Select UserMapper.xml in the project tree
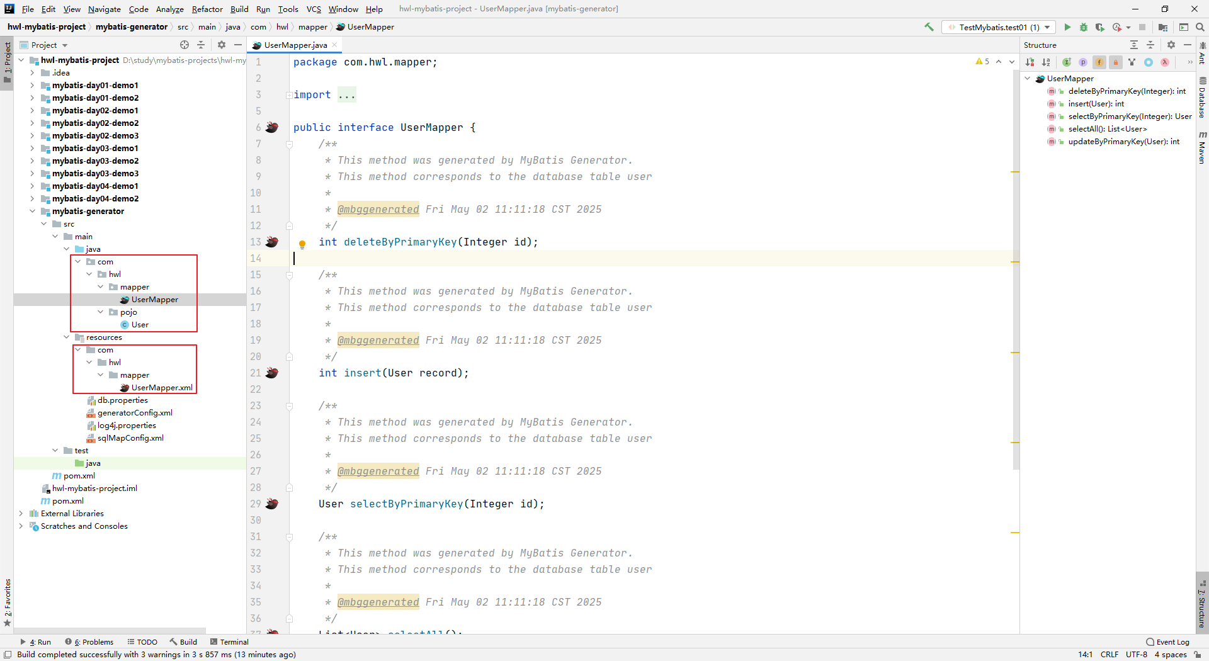 point(162,387)
